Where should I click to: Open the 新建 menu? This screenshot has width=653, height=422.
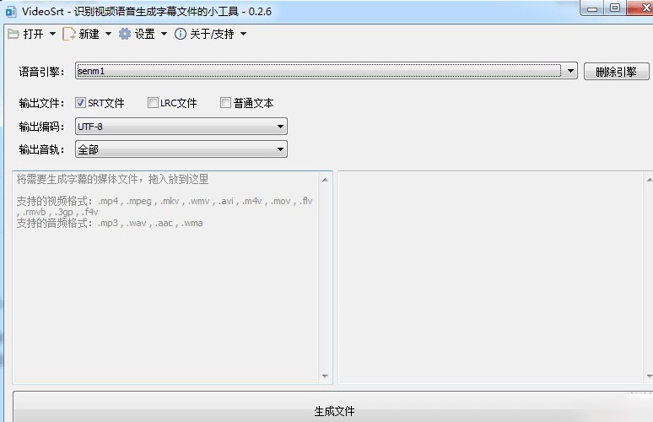pyautogui.click(x=89, y=34)
